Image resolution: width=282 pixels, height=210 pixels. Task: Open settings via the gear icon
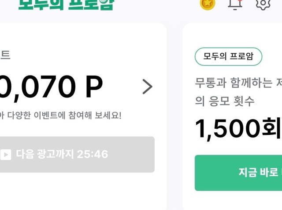pos(263,4)
